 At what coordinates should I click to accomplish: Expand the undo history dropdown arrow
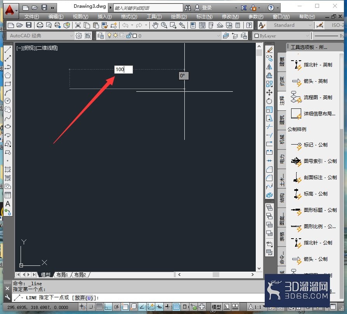132,25
